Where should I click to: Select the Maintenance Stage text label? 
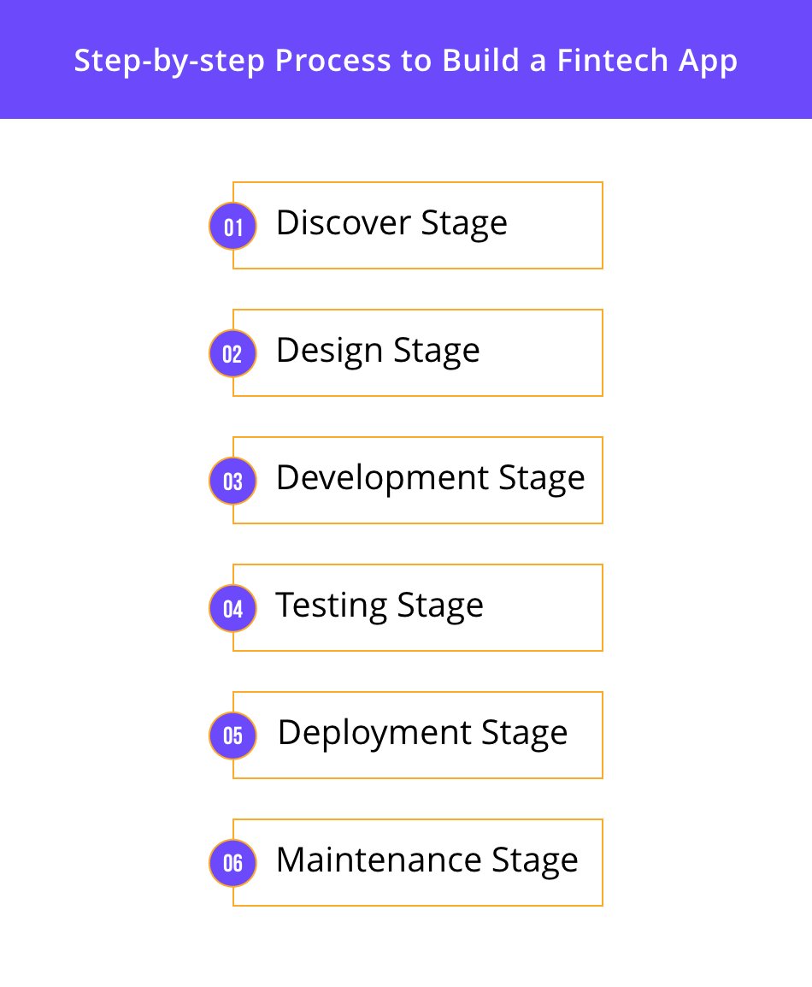[x=427, y=860]
